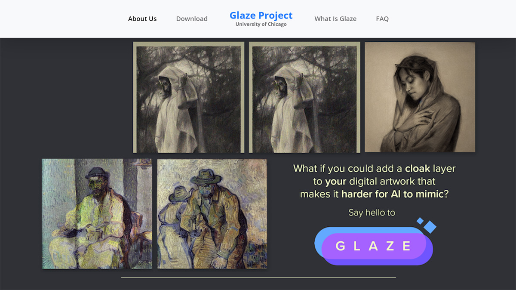Navigate to the FAQ page
The width and height of the screenshot is (516, 290).
[382, 19]
